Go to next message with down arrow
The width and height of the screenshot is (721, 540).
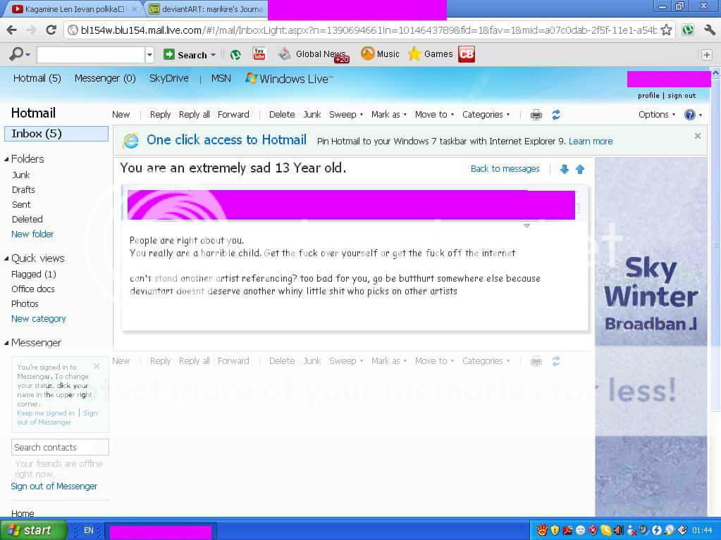[564, 169]
